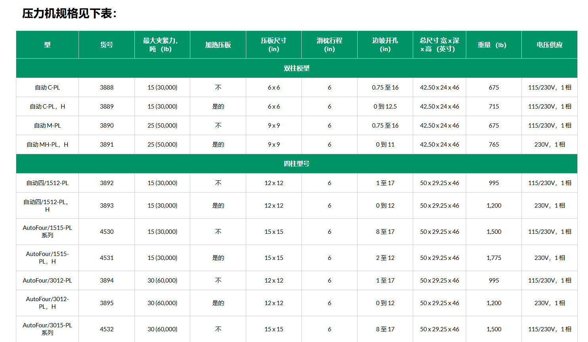Image resolution: width=588 pixels, height=342 pixels.
Task: Select model 自动四/1512-PL without H
Action: [x=47, y=183]
